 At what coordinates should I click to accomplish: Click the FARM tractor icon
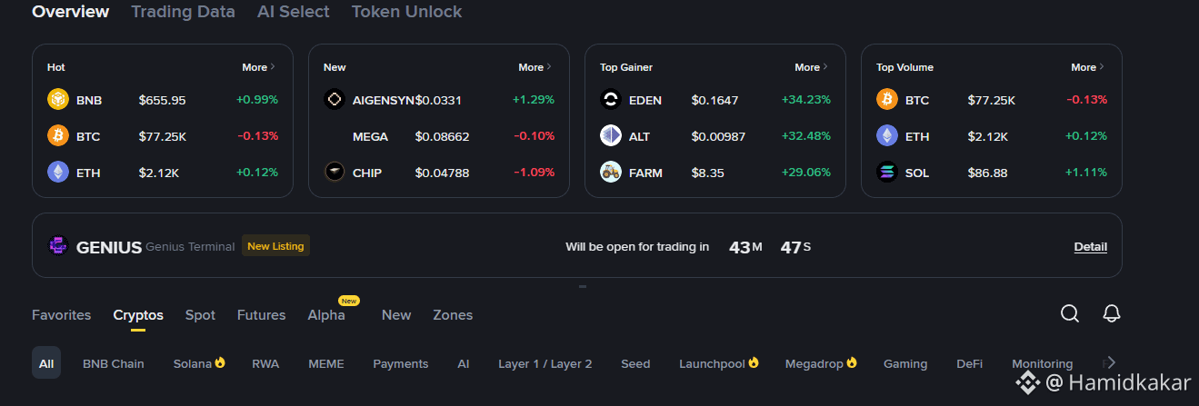click(611, 173)
